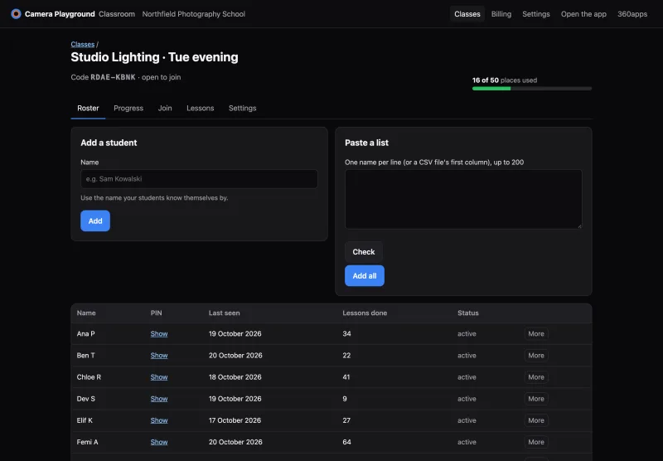Viewport: 663px width, 461px height.
Task: Switch to the Progress tab
Action: pyautogui.click(x=128, y=109)
